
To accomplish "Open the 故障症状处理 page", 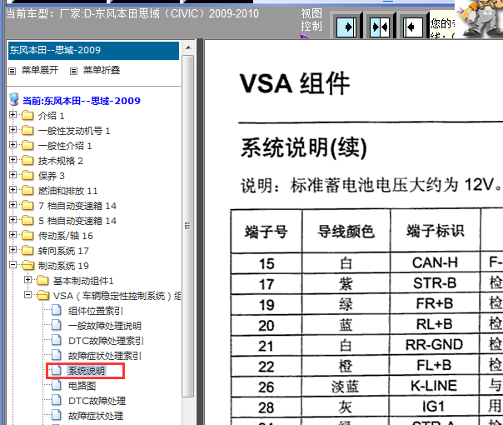I will pyautogui.click(x=96, y=416).
